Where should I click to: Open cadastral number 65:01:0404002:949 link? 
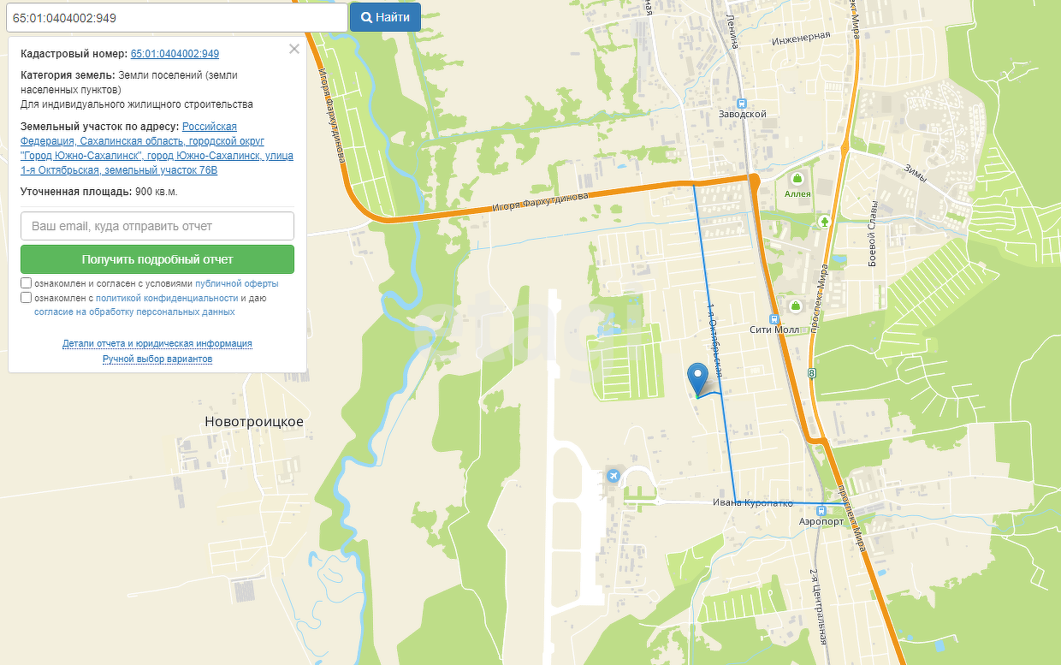pyautogui.click(x=175, y=53)
